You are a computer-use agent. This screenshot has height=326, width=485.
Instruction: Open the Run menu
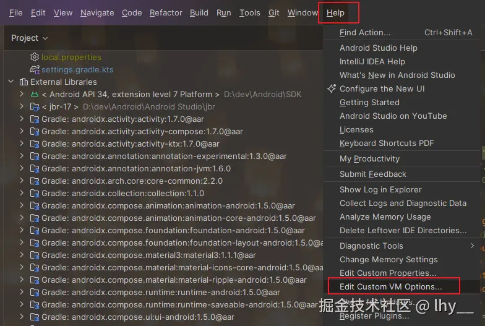224,12
